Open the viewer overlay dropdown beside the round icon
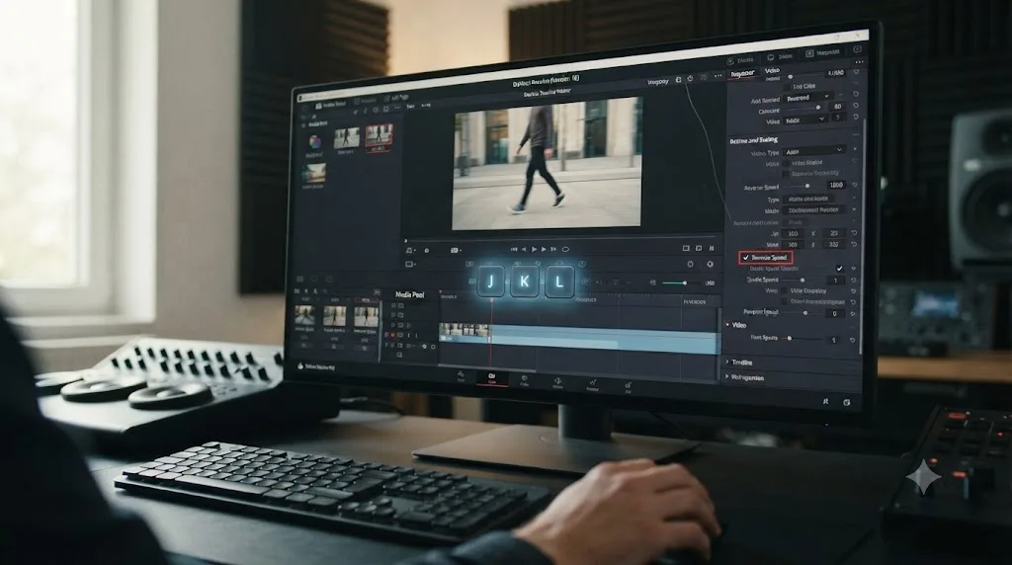The height and width of the screenshot is (565, 1012). [455, 250]
